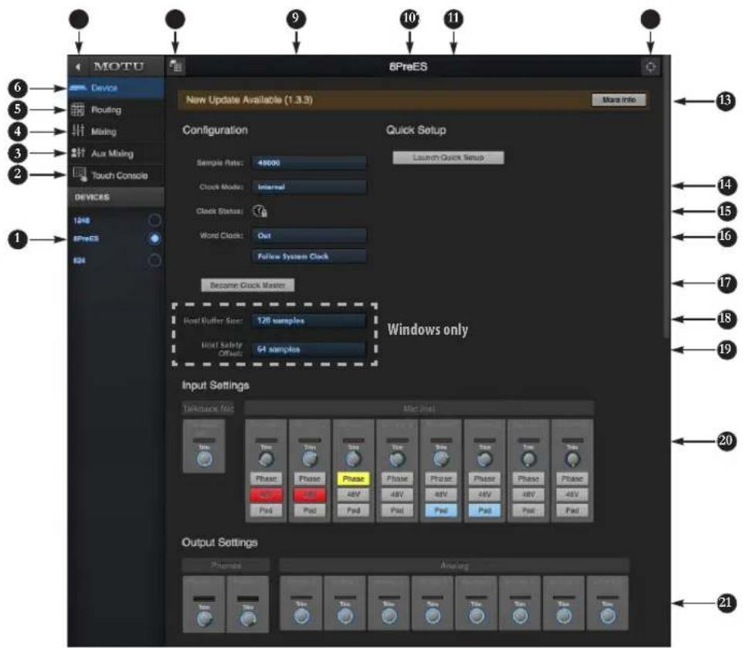Click the Talkback Mic trim knob

click(204, 459)
